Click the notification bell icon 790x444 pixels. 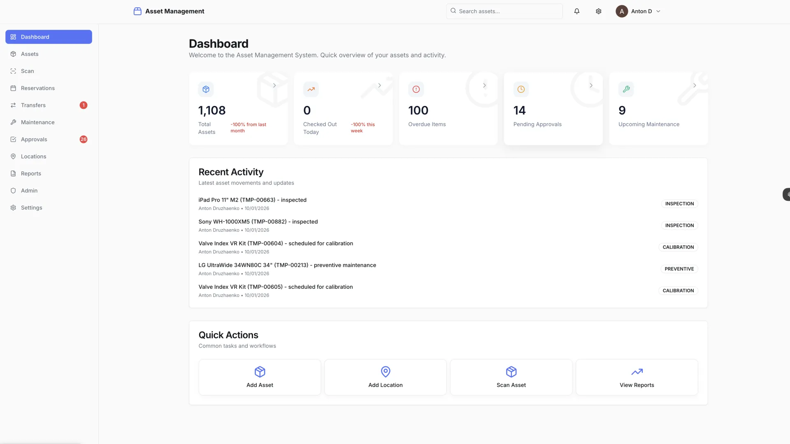(576, 11)
